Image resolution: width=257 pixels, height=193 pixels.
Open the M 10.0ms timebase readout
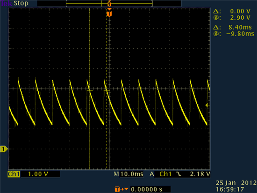[x=128, y=174]
